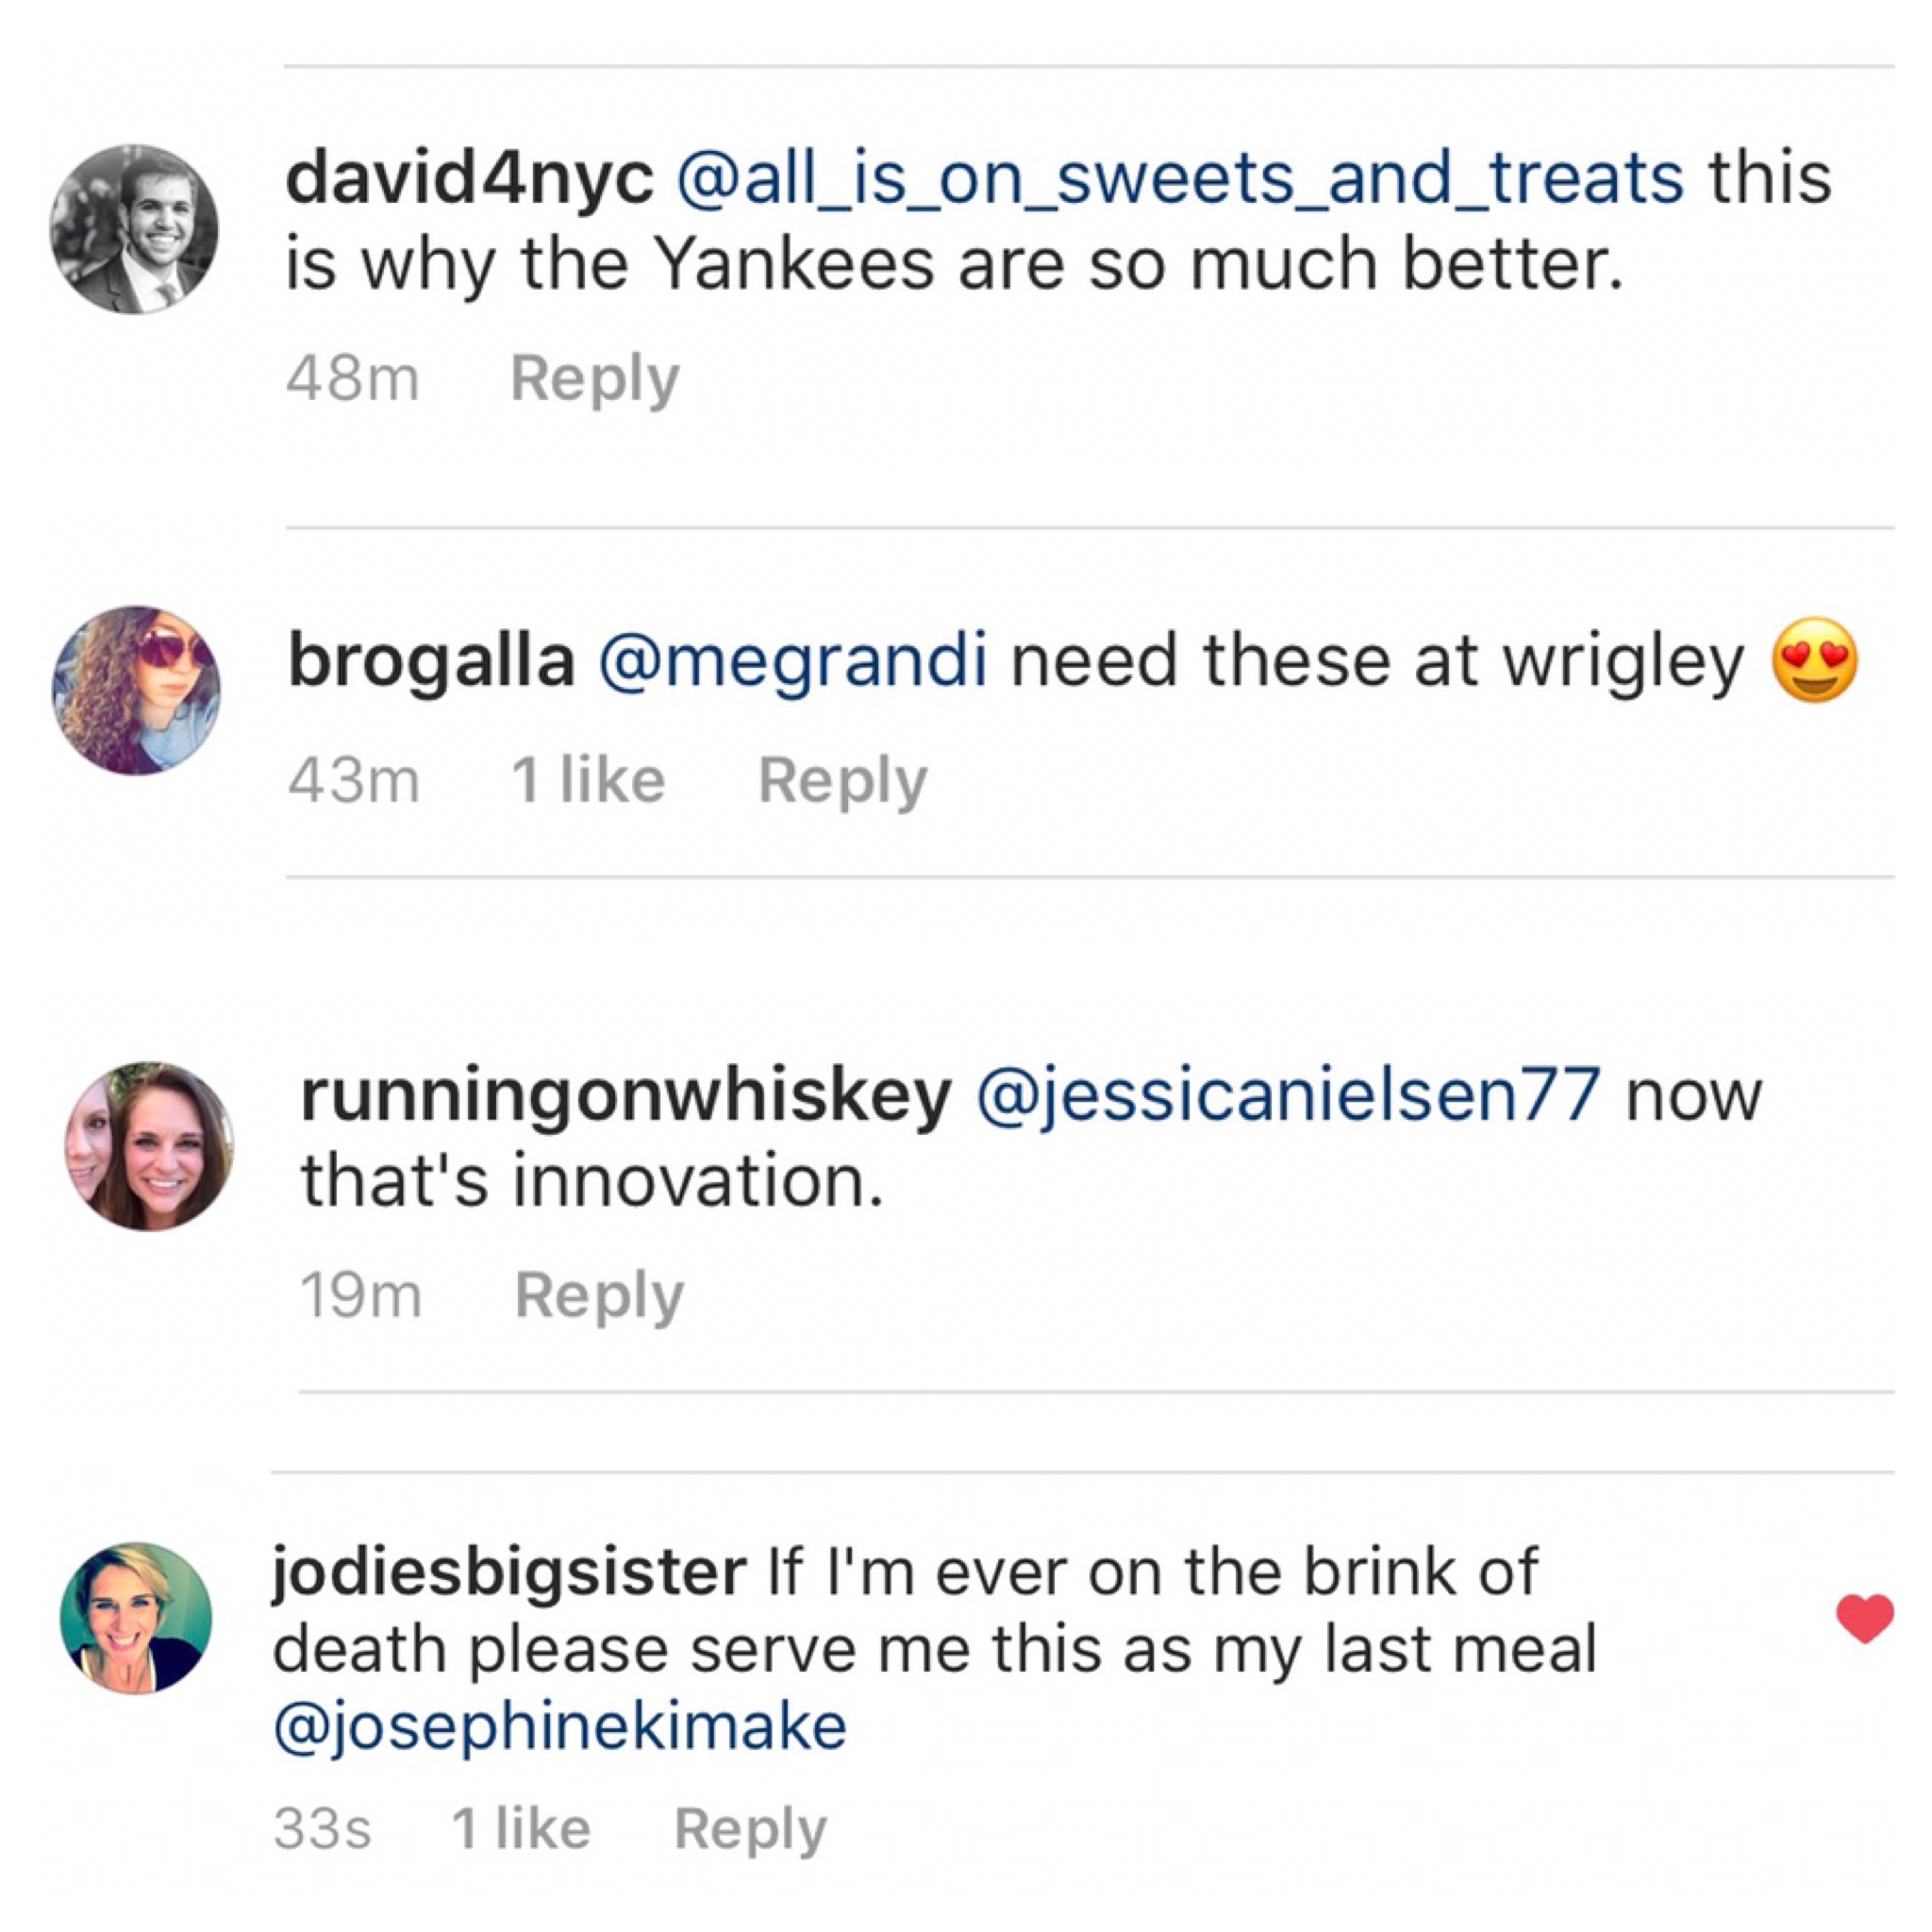Show who liked jodiesbigsister's comment
The height and width of the screenshot is (1932, 1932).
(x=521, y=1829)
